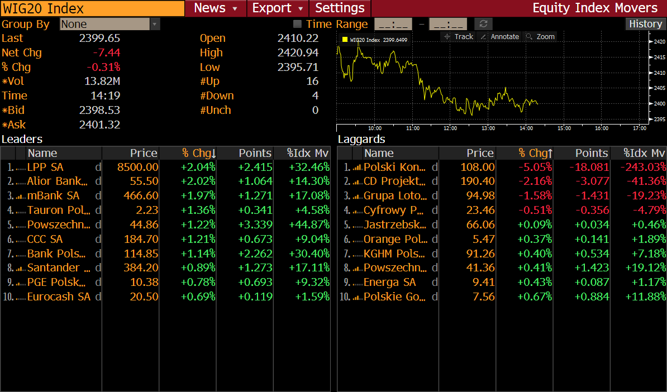Viewport: 667px width, 392px height.
Task: Click the bars icon beside Grupa Loto...
Action: (358, 196)
